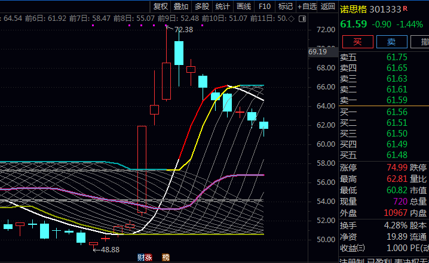Open the 统计 statistics option
The height and width of the screenshot is (263, 429).
[x=222, y=7]
